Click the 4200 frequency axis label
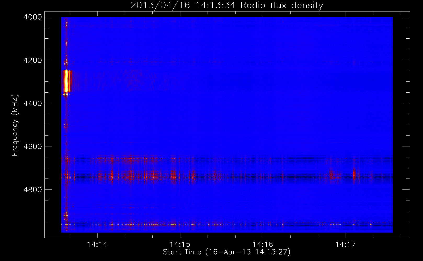The width and height of the screenshot is (423, 261). pos(33,60)
